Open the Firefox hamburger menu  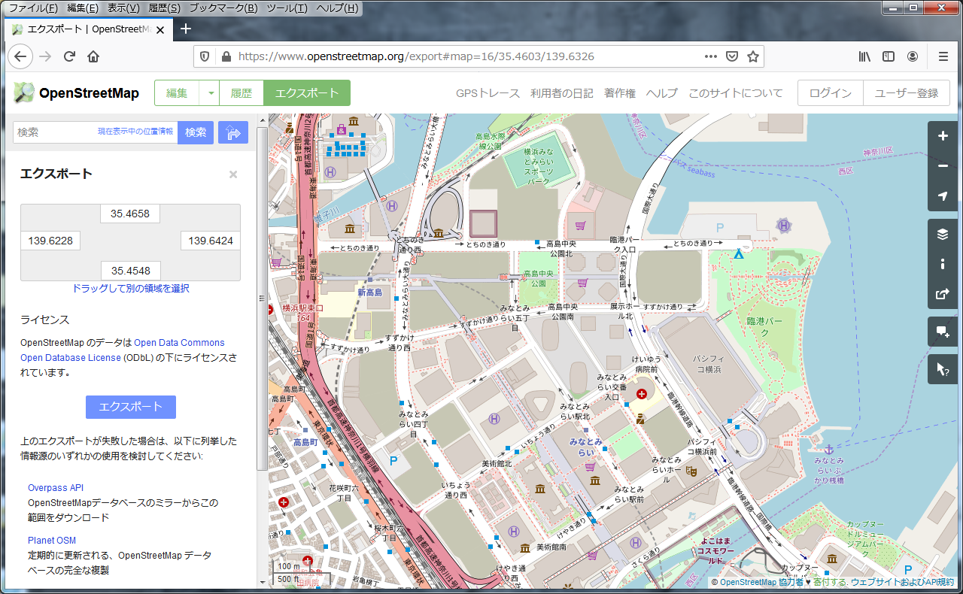pyautogui.click(x=943, y=56)
